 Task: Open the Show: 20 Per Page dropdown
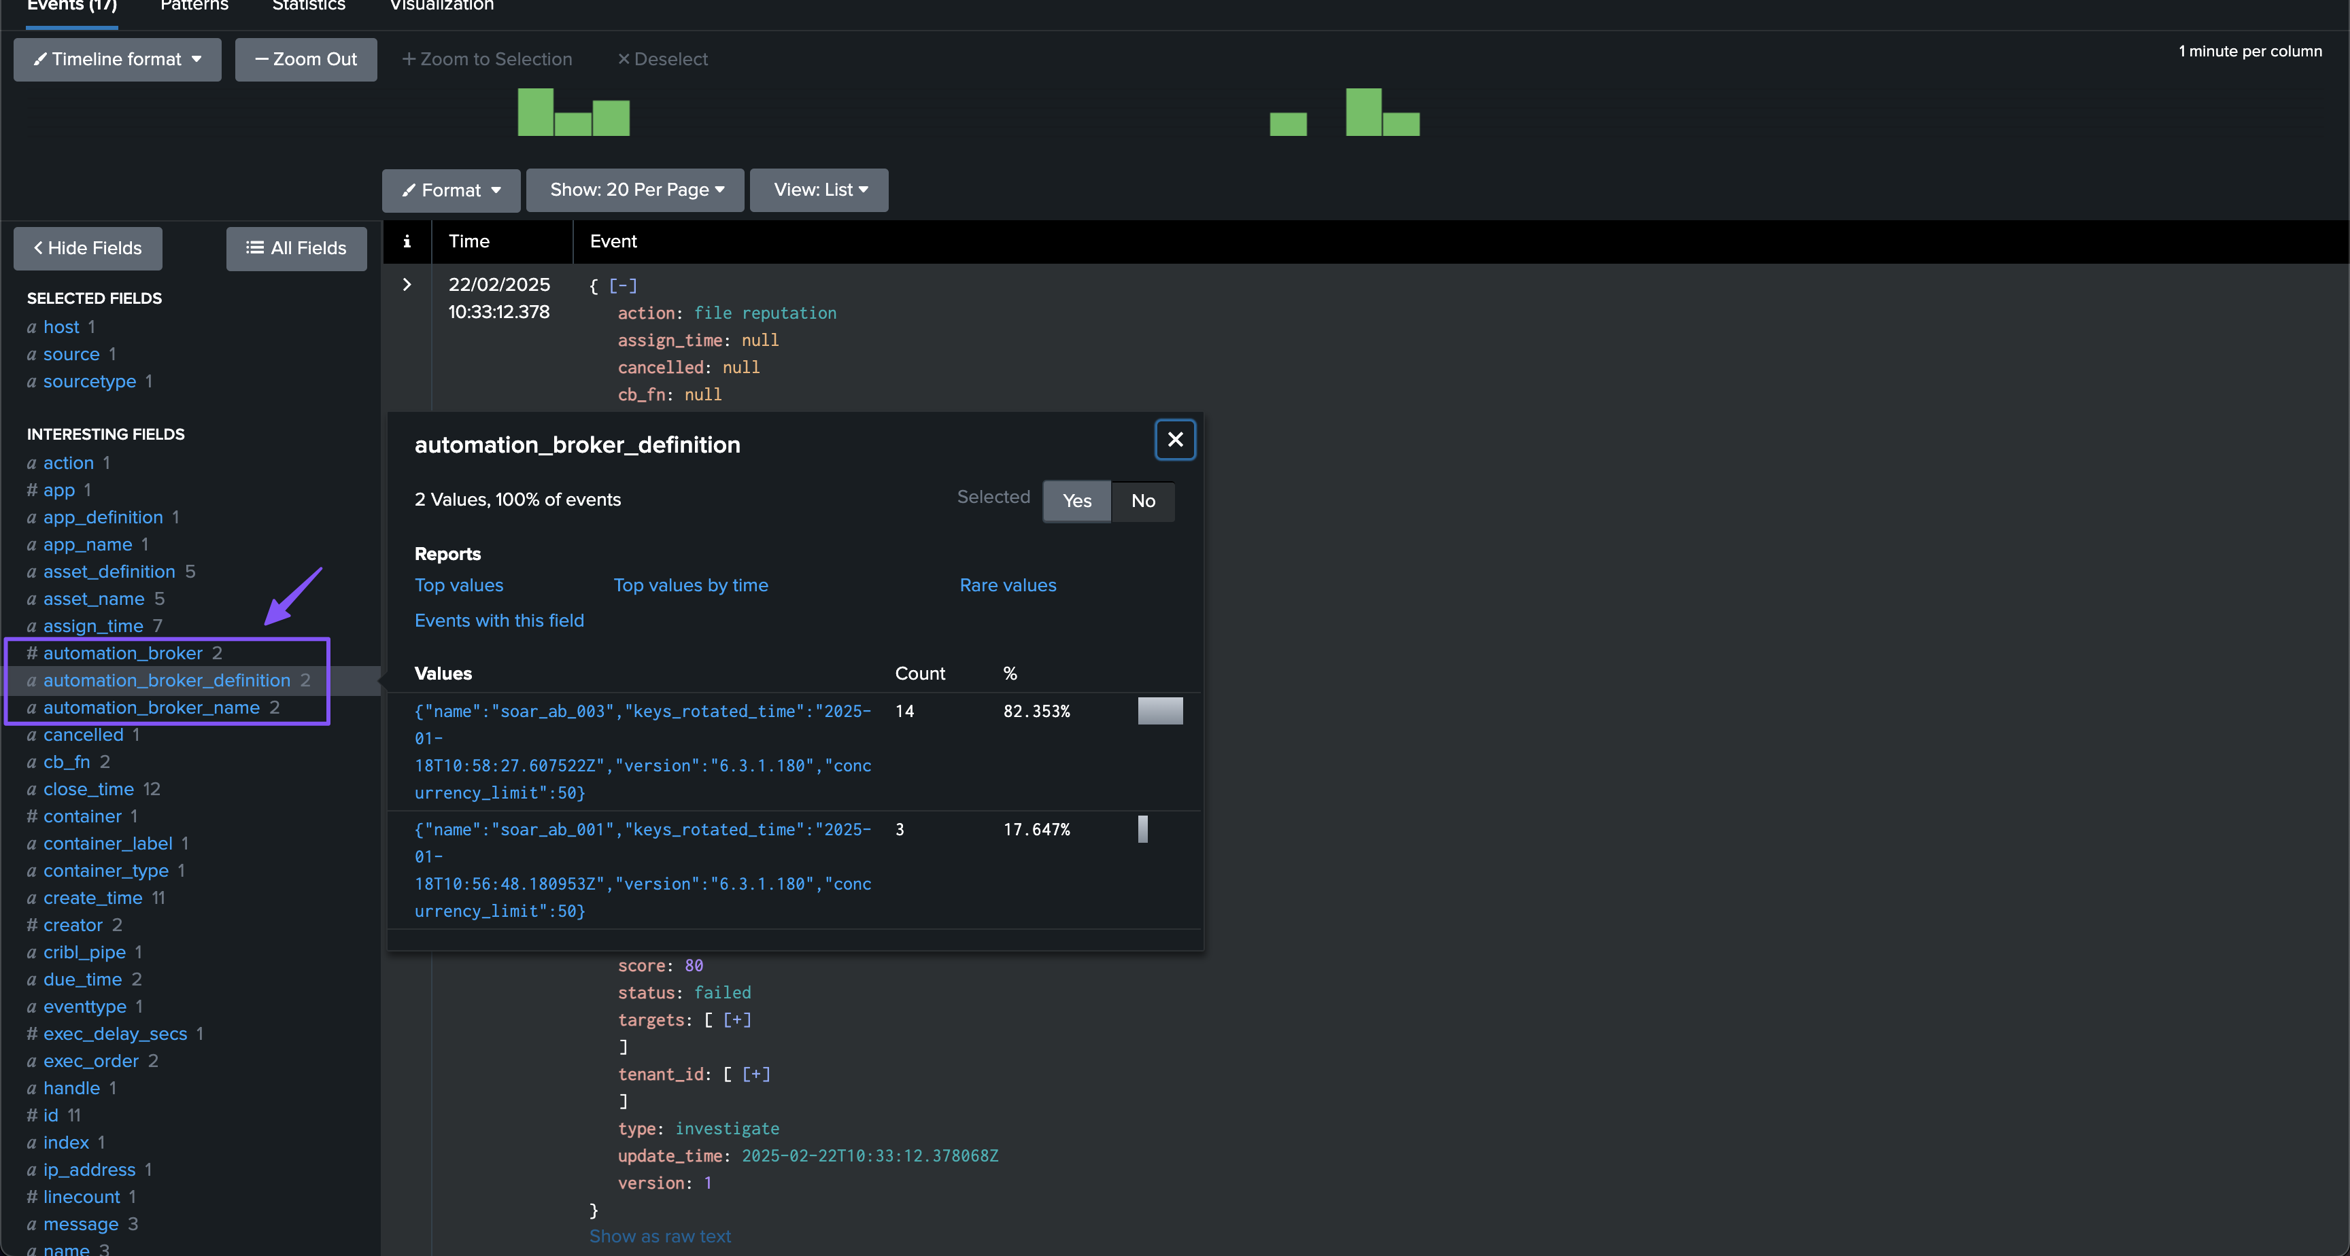pos(636,190)
